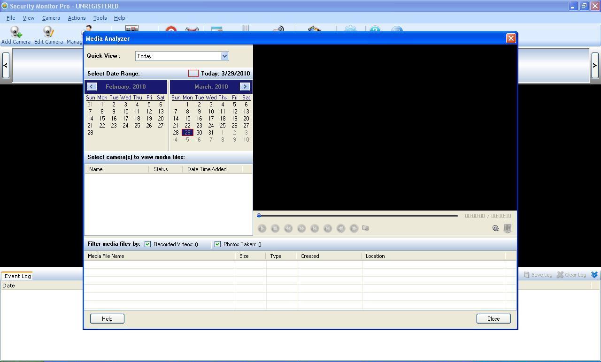Click the left scroll arrow of camera strip
The width and height of the screenshot is (601, 362).
[x=5, y=65]
